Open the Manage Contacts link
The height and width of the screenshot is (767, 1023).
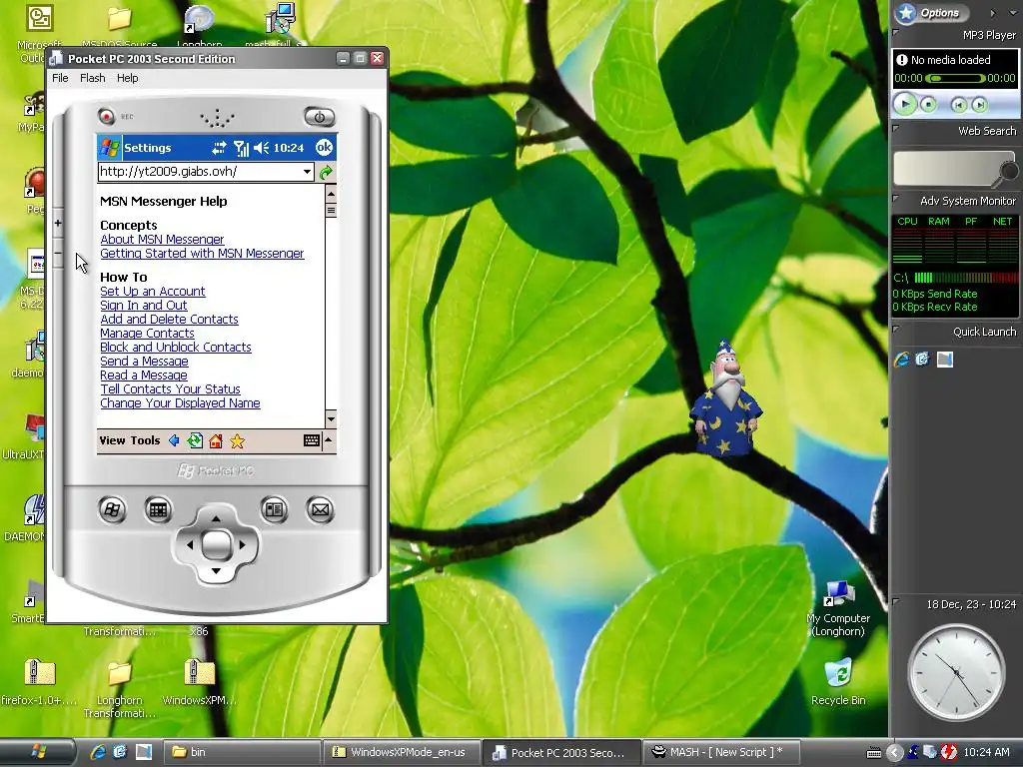pyautogui.click(x=147, y=333)
